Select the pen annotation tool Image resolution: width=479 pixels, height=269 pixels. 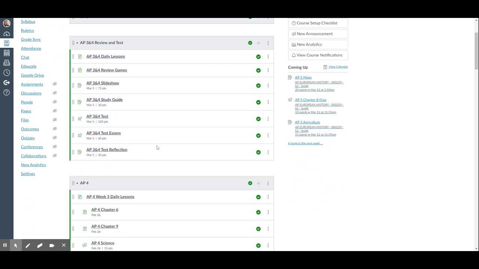28,245
